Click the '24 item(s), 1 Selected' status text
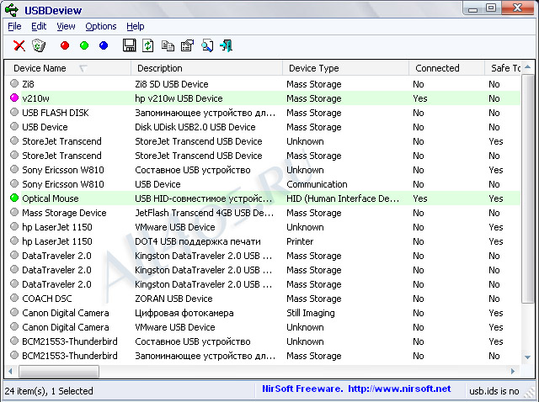Viewport: 539px width, 402px height. pos(49,391)
